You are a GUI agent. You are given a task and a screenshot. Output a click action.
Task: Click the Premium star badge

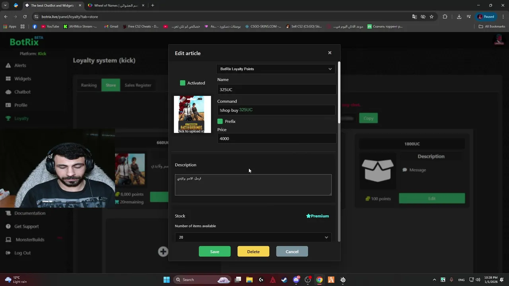pyautogui.click(x=317, y=216)
